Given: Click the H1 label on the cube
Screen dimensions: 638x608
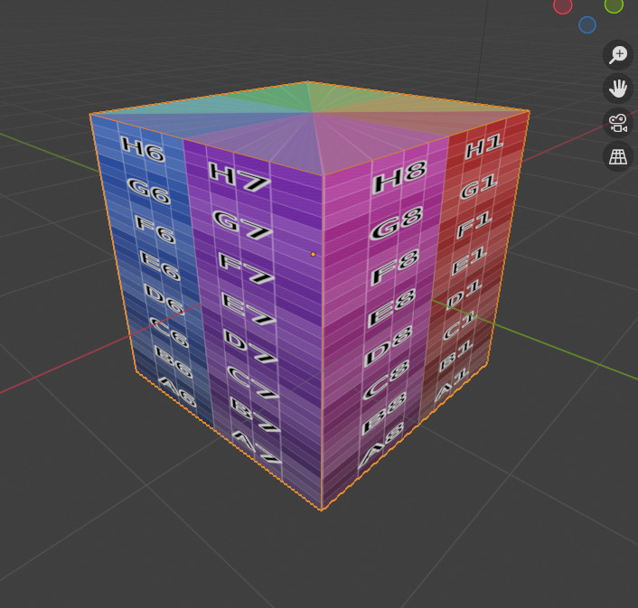Looking at the screenshot, I should tap(483, 146).
